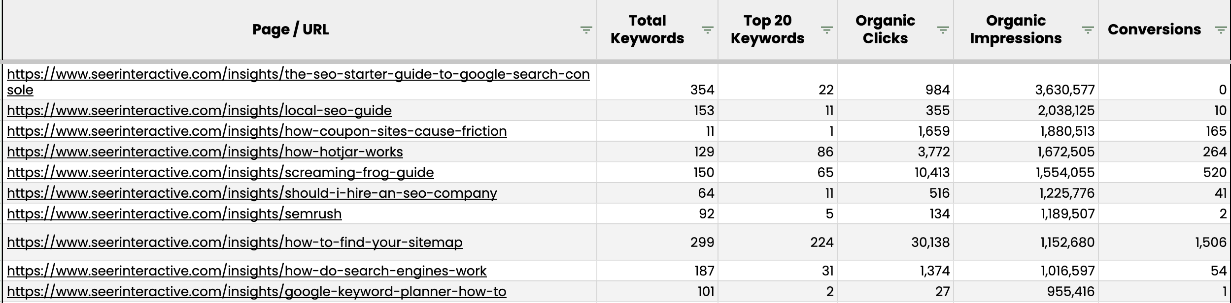Open the local-seo-guide URL link
This screenshot has height=303, width=1231.
pos(199,110)
